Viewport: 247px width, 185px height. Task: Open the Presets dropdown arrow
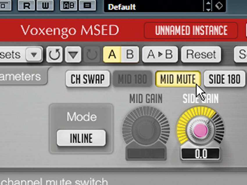(x=34, y=55)
